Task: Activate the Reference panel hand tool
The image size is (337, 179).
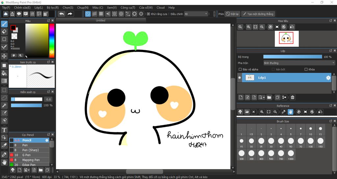Action: pos(290,112)
